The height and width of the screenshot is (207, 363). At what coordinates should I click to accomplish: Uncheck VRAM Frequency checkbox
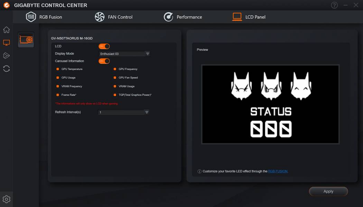point(58,86)
